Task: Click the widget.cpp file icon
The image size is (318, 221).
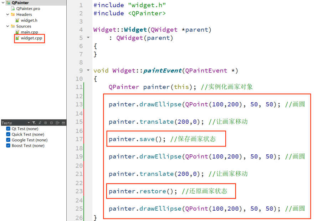Action: coord(17,38)
